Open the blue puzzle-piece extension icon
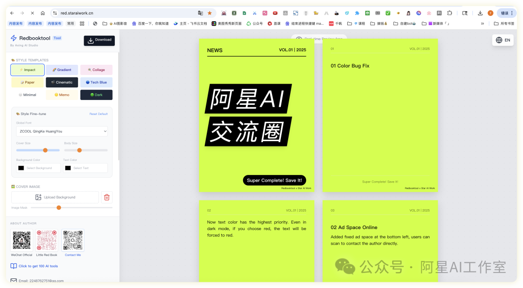This screenshot has width=523, height=288. point(357,13)
